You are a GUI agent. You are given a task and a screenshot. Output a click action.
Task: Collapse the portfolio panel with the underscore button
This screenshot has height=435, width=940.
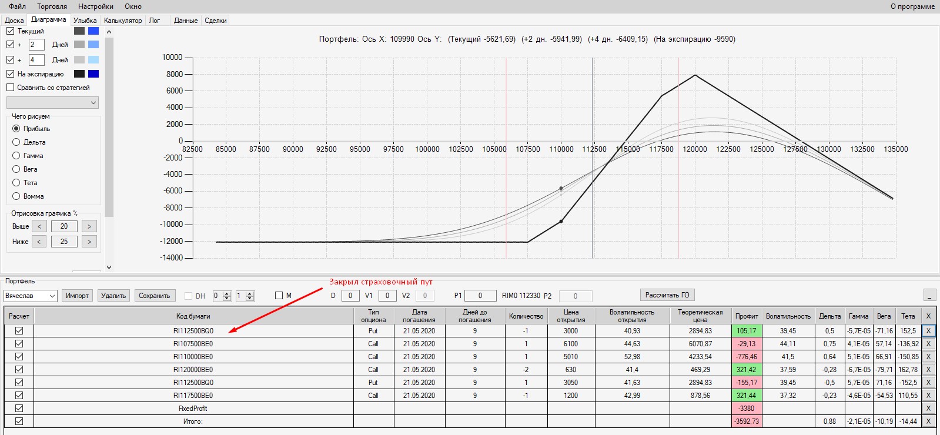click(x=929, y=295)
